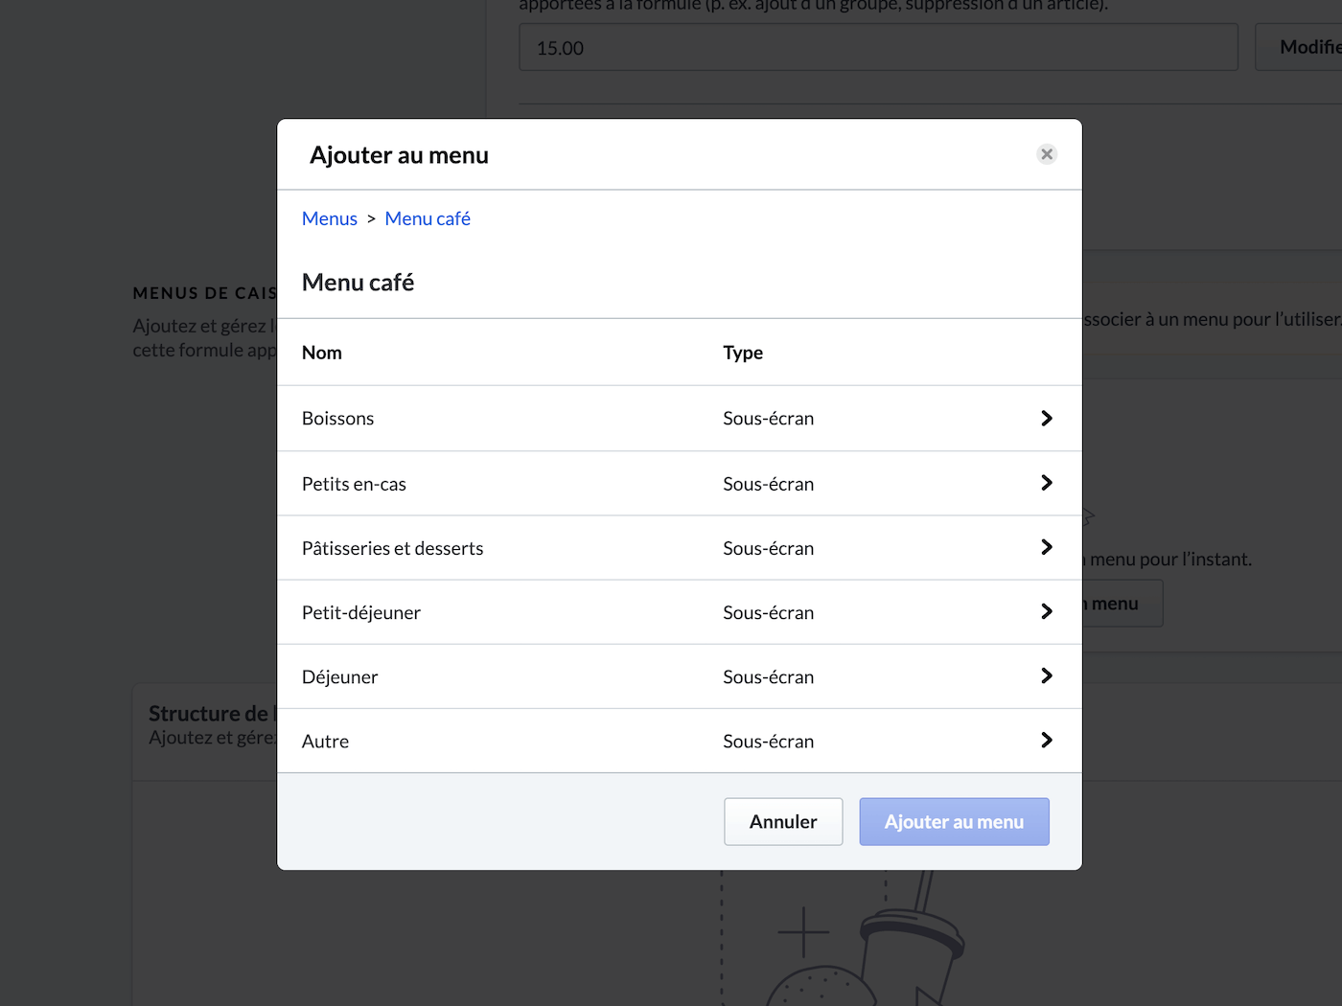
Task: Select the Boissons row name
Action: click(x=337, y=419)
